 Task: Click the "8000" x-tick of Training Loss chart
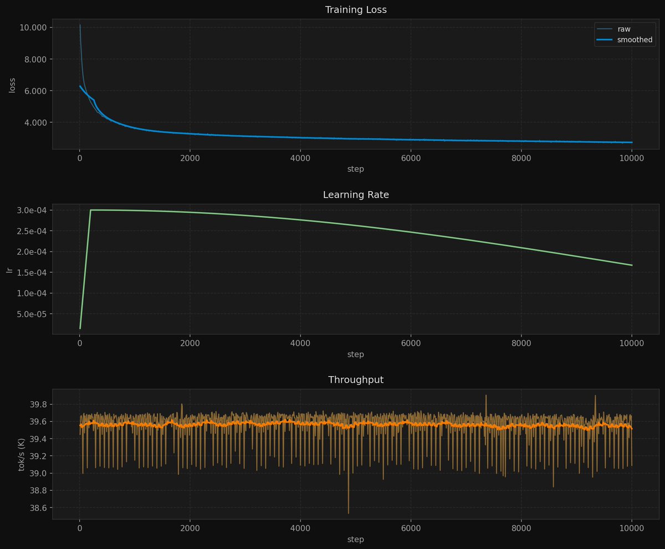click(521, 158)
